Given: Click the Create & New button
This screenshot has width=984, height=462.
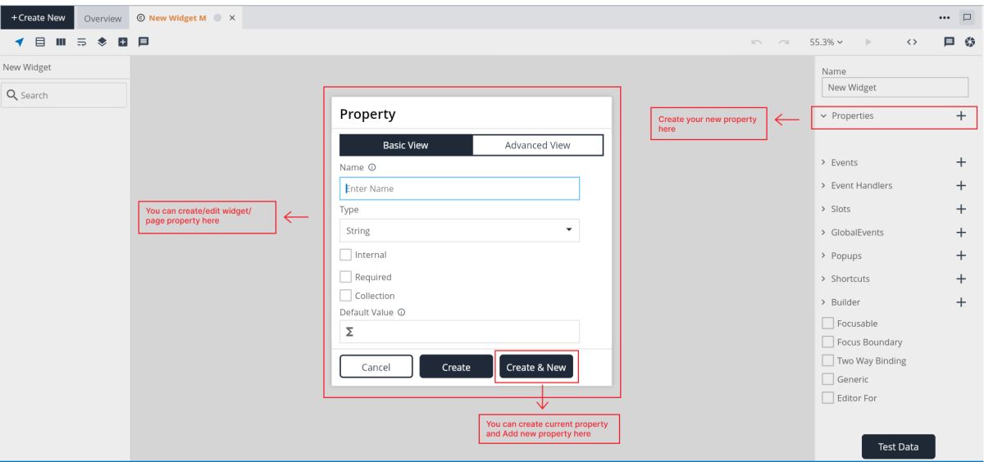Looking at the screenshot, I should (x=536, y=367).
